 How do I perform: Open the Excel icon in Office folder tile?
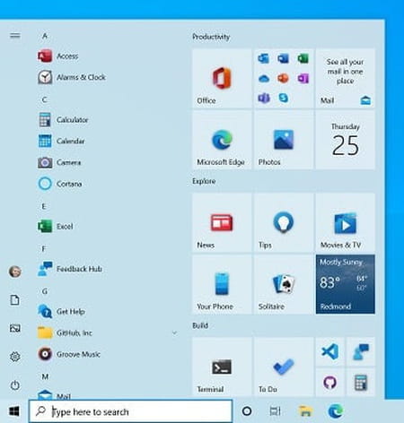pos(303,58)
